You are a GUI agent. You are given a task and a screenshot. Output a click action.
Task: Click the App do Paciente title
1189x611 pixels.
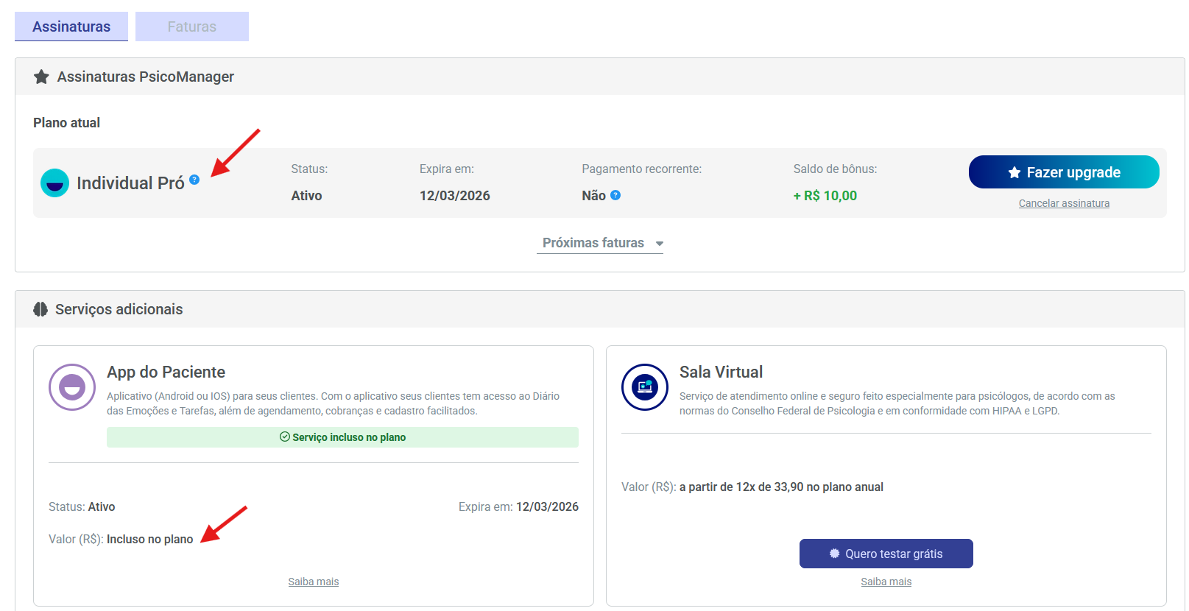(166, 372)
